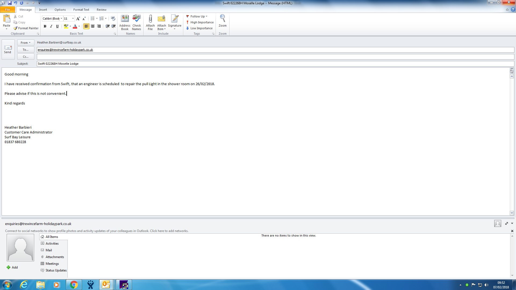Open the font size dropdown
The height and width of the screenshot is (290, 516).
coord(73,19)
